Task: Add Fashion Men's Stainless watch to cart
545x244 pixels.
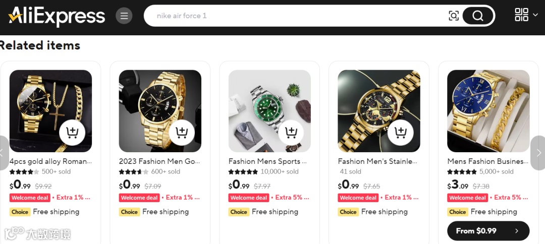Action: tap(401, 133)
